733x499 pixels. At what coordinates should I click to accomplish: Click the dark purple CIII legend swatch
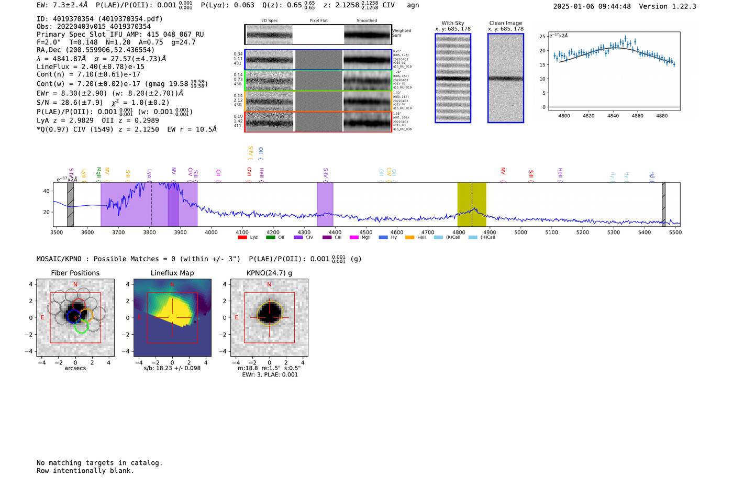point(327,237)
